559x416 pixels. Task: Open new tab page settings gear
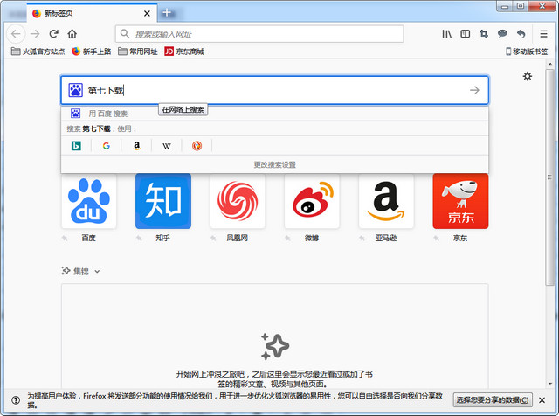[528, 76]
